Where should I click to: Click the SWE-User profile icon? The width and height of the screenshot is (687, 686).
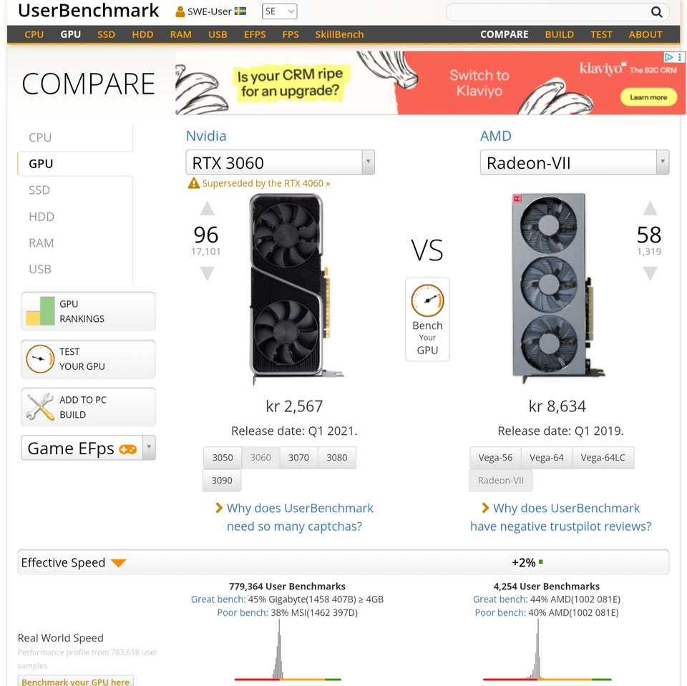(180, 11)
